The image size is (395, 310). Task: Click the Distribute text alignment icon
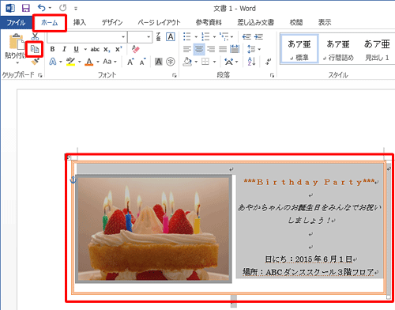pyautogui.click(x=235, y=49)
